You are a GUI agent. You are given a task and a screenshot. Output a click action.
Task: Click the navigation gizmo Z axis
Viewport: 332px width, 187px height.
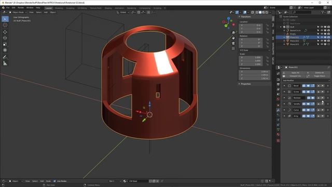pos(228,19)
